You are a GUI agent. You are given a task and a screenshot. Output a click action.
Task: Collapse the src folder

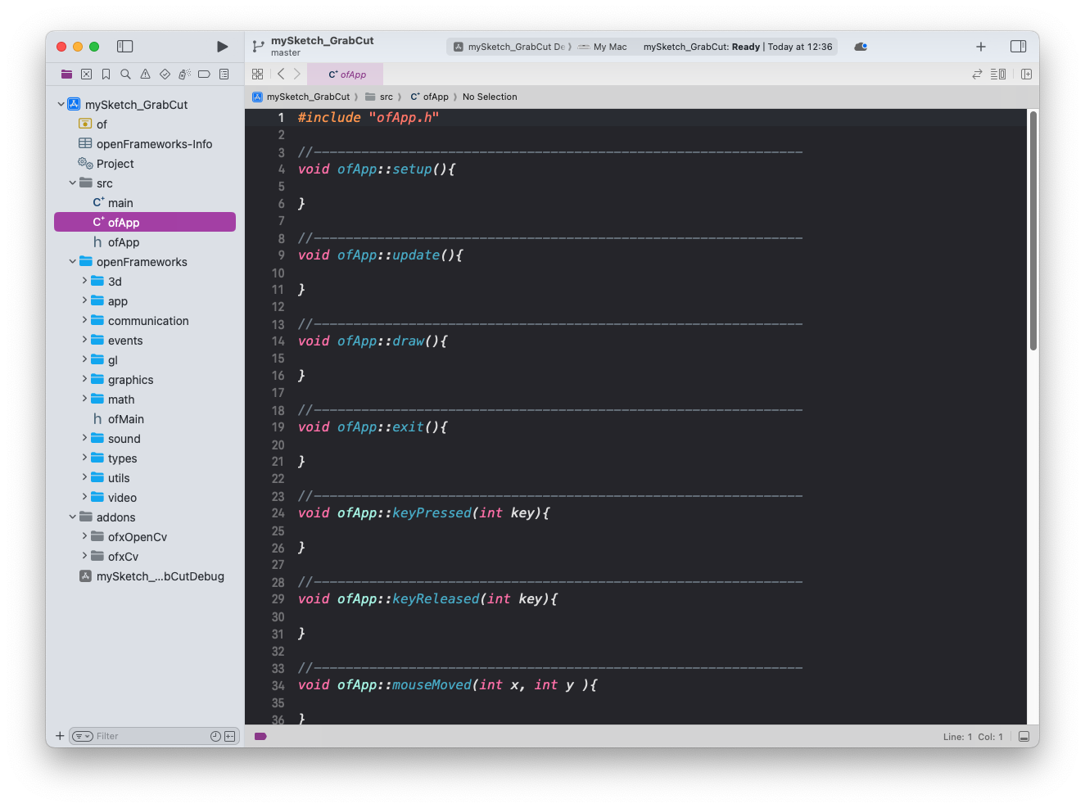(73, 183)
